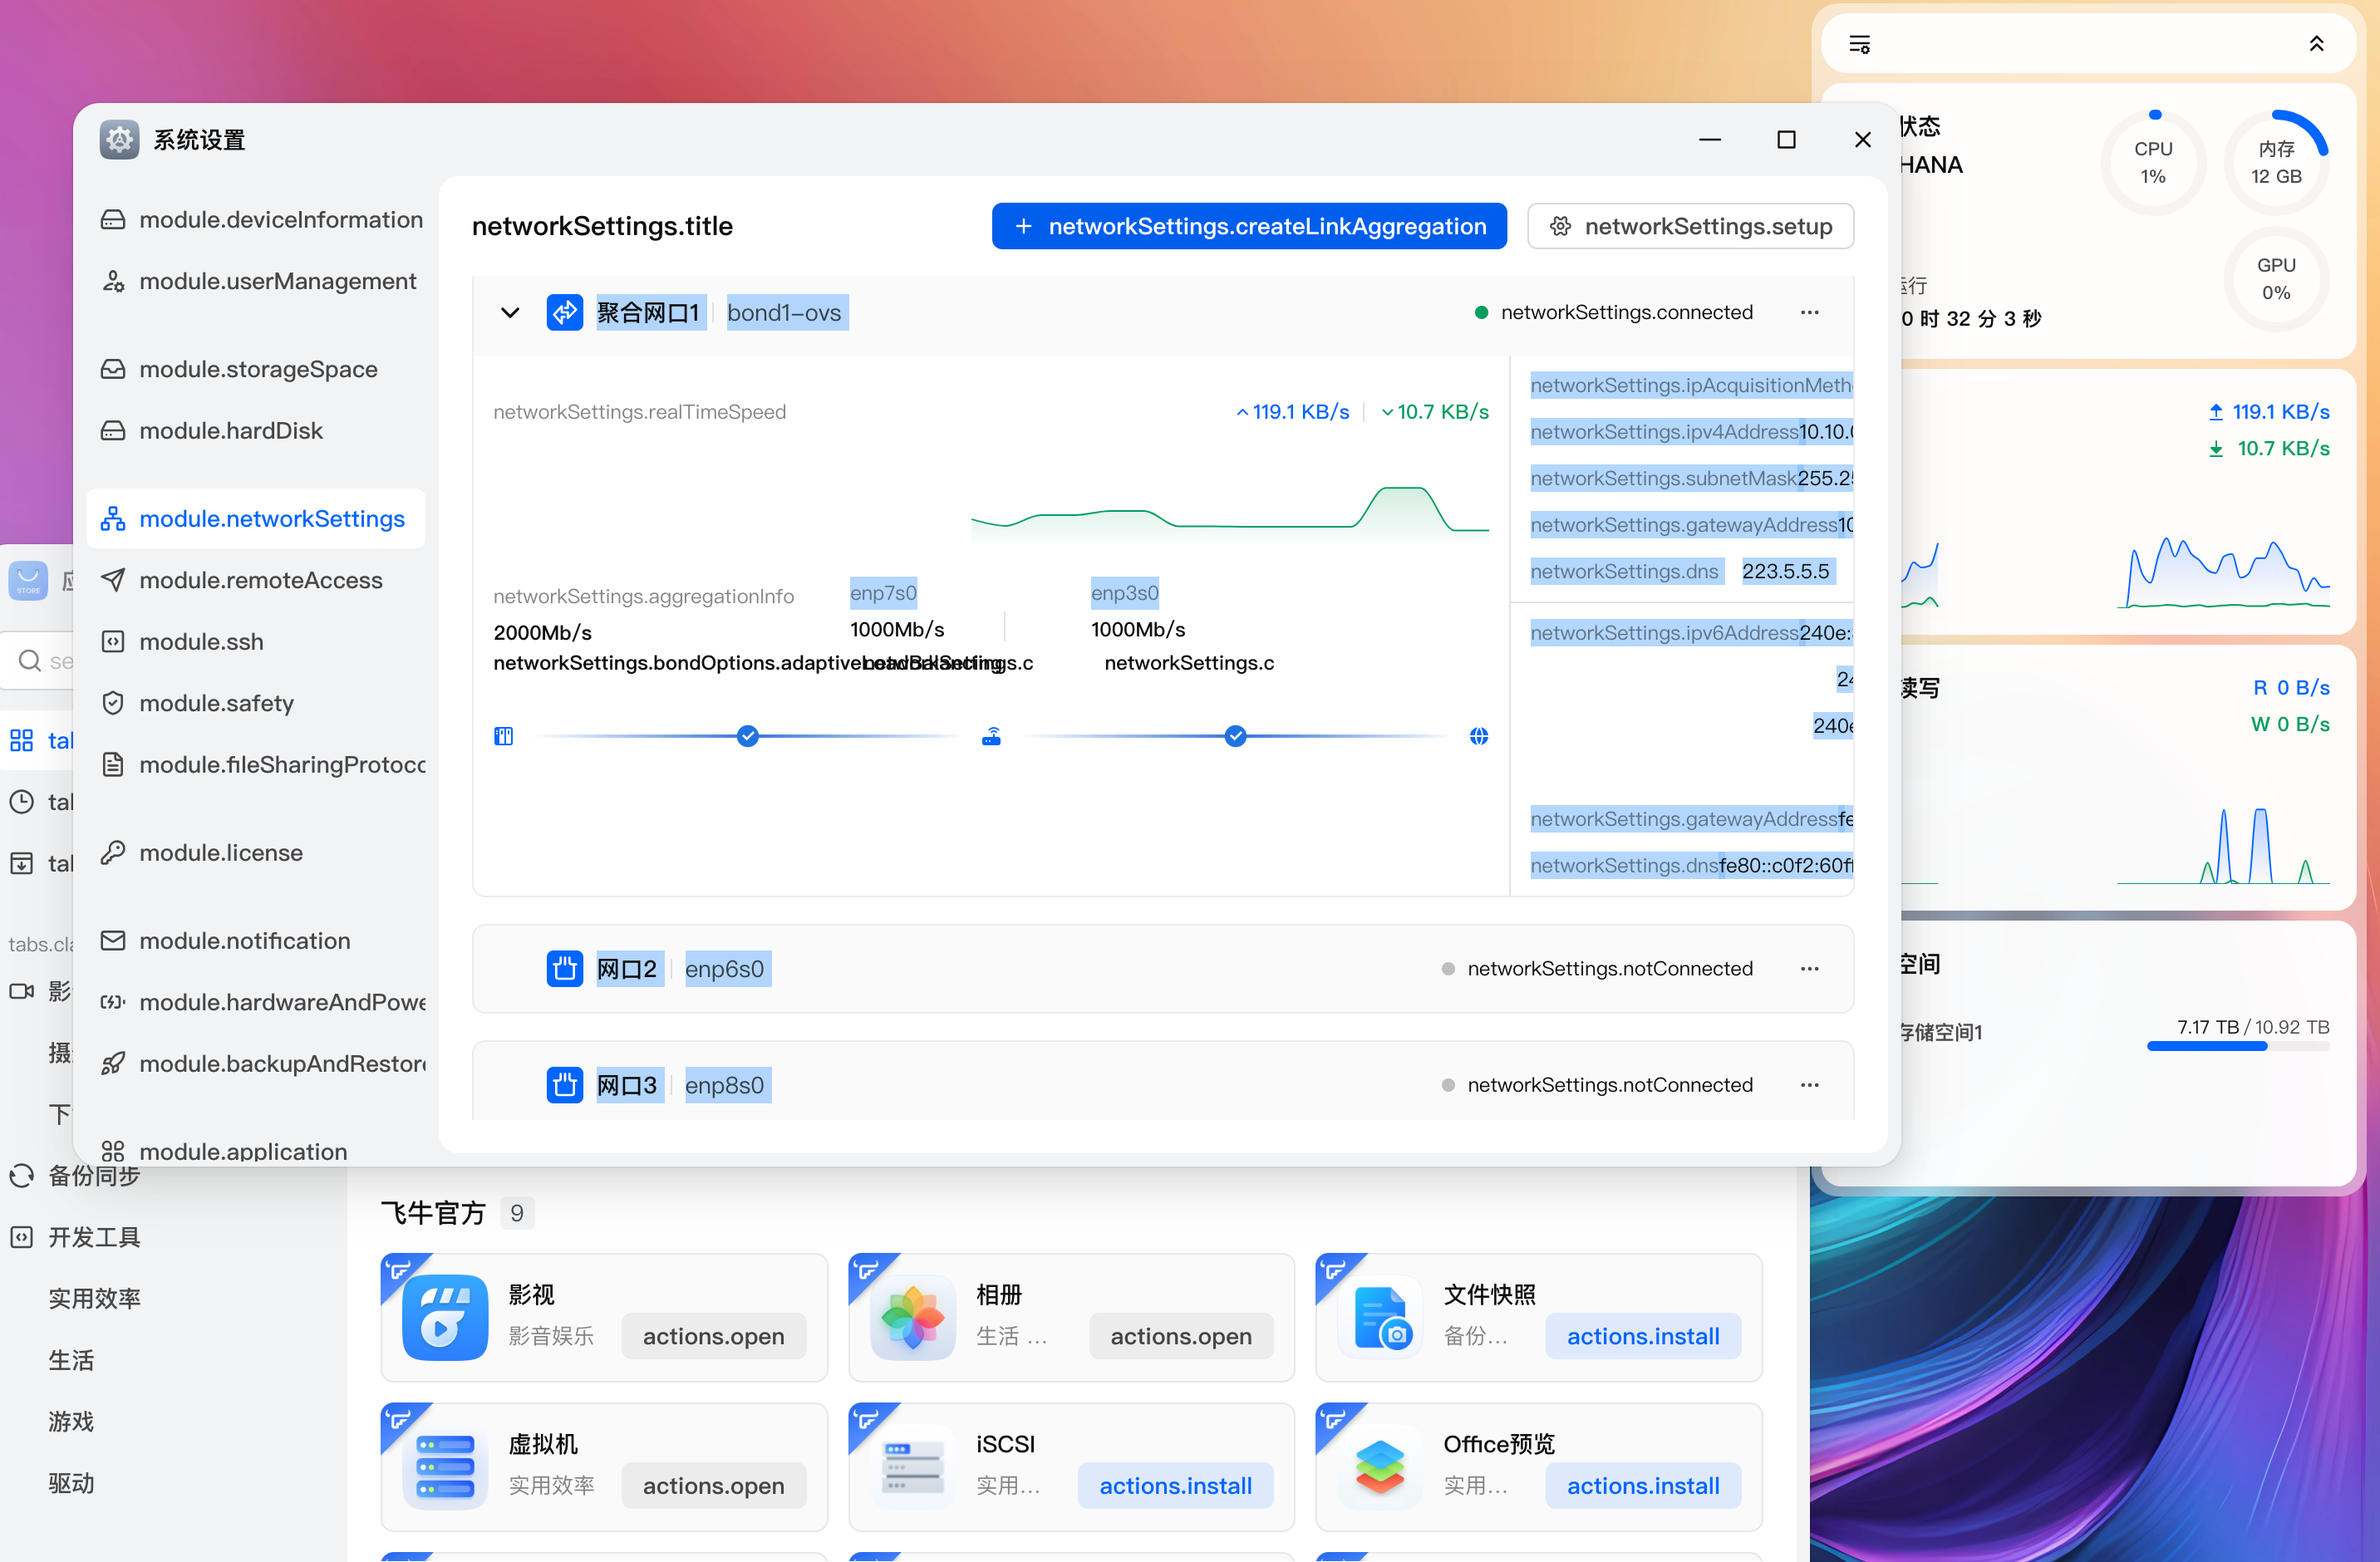Click the NAS device icon in topology

pyautogui.click(x=503, y=736)
